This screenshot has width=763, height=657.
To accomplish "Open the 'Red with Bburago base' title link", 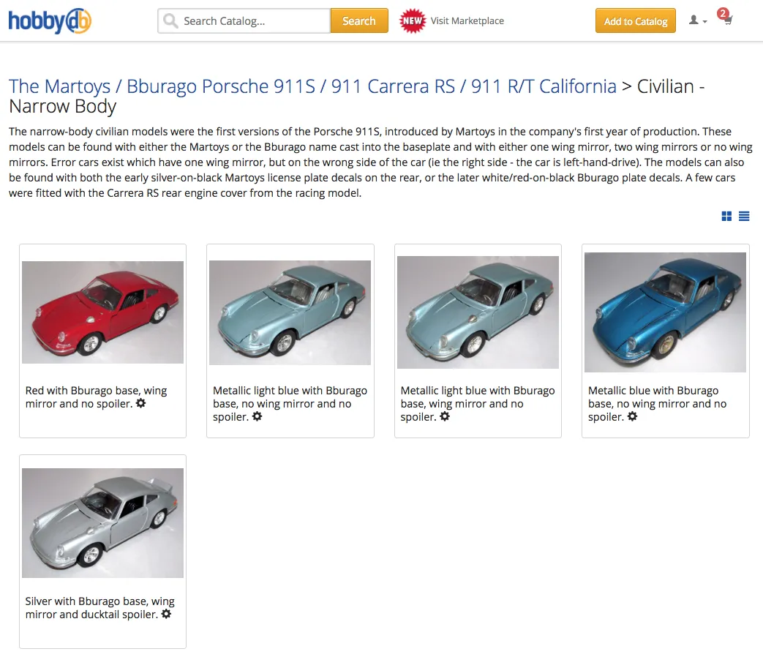I will [x=96, y=397].
